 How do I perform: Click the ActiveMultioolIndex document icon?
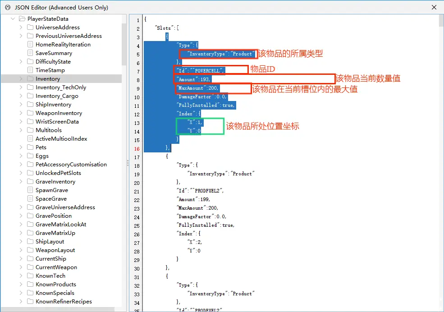(x=30, y=138)
